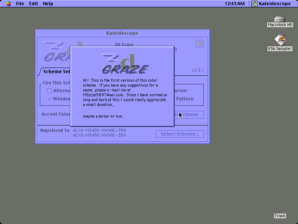Click the Pattern option label
Image resolution: width=298 pixels, height=224 pixels.
pyautogui.click(x=185, y=99)
